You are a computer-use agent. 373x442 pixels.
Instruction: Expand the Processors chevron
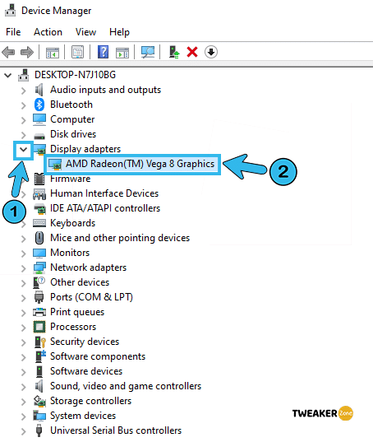coord(23,328)
